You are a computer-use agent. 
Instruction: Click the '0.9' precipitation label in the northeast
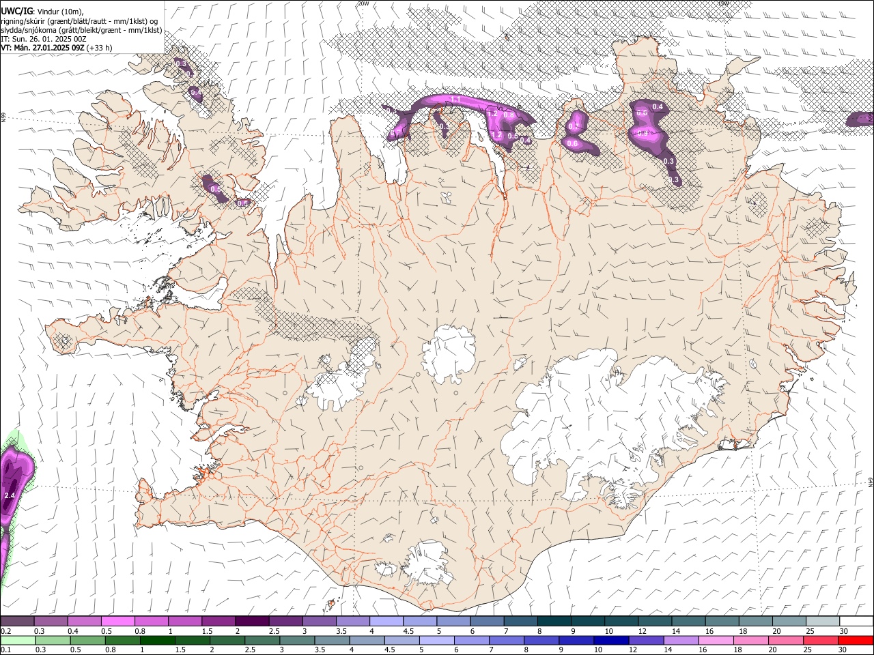[642, 134]
